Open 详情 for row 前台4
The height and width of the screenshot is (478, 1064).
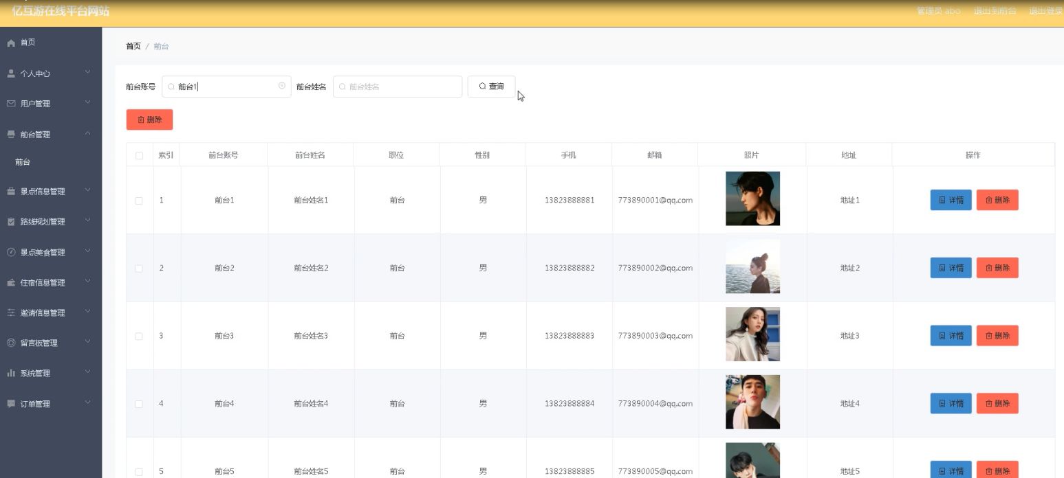(x=951, y=404)
